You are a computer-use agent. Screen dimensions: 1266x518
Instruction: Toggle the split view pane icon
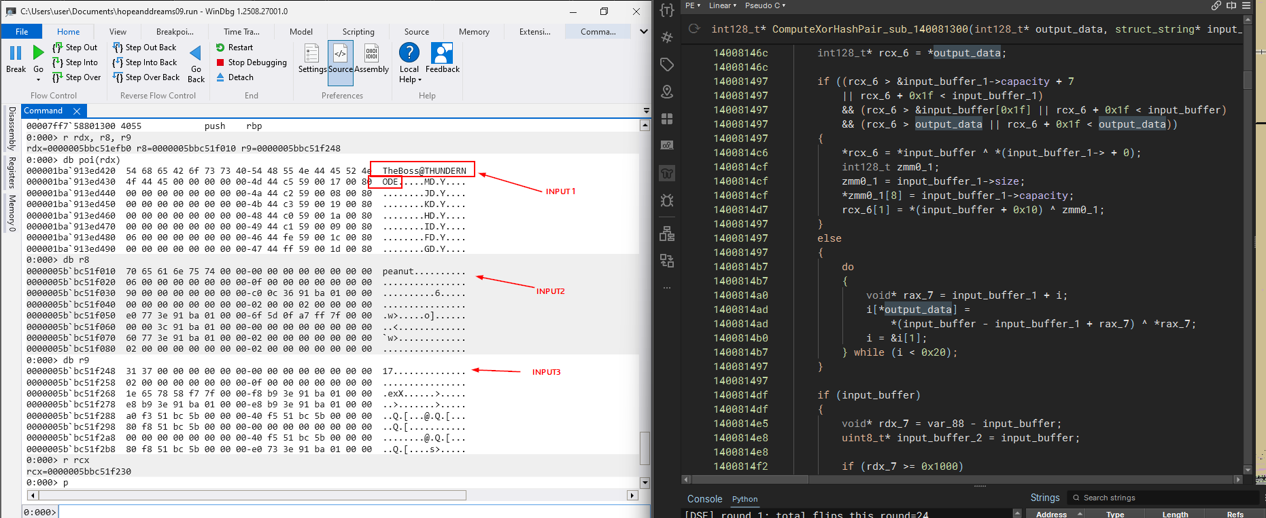click(1231, 5)
